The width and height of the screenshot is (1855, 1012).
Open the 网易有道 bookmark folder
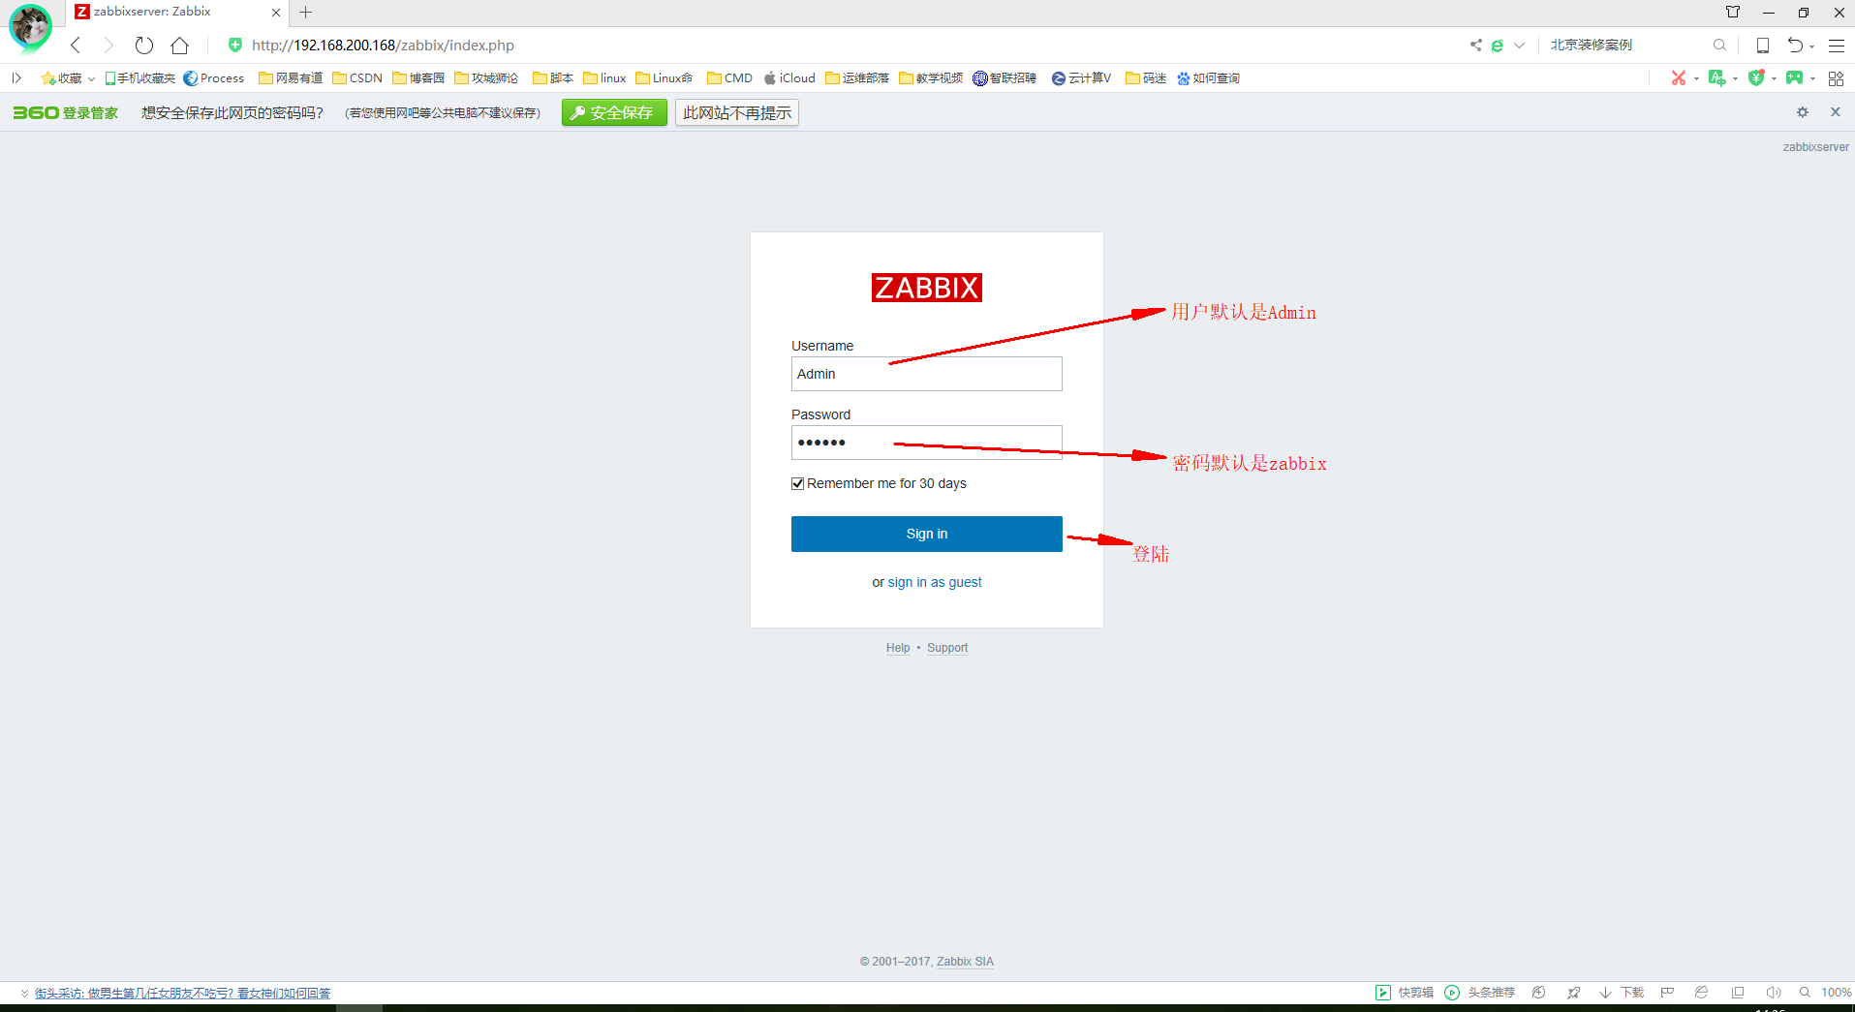pos(291,78)
